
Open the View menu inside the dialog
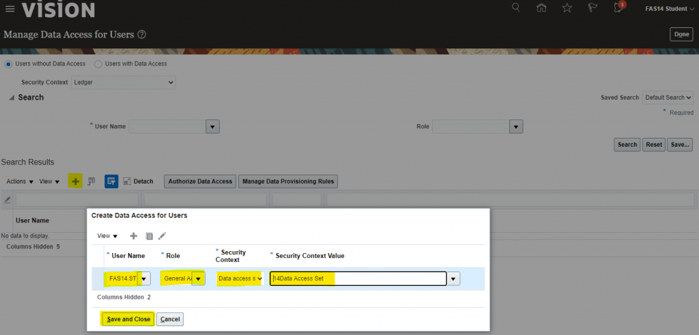click(107, 236)
